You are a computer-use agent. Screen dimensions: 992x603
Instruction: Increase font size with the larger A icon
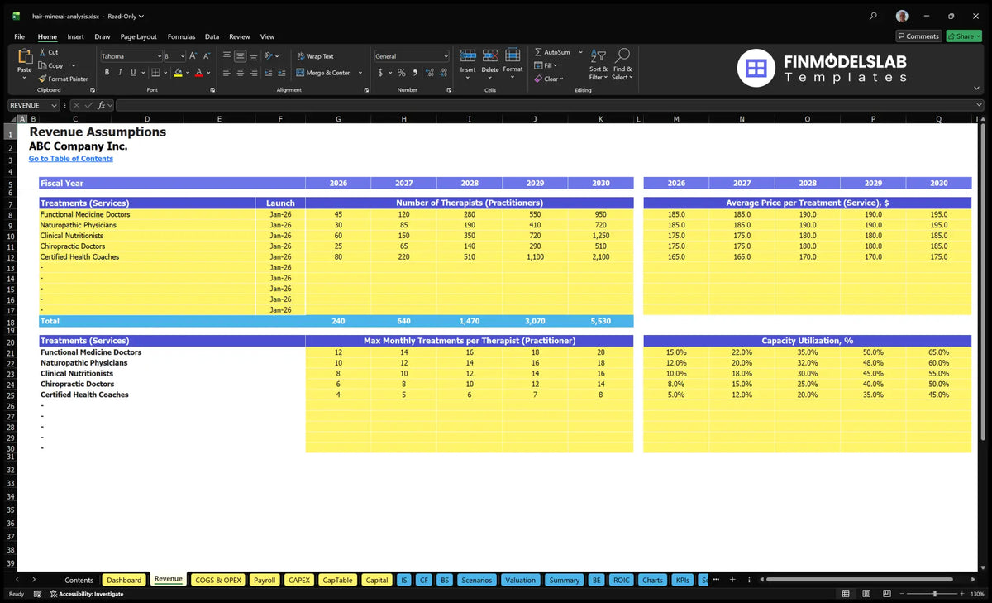193,56
